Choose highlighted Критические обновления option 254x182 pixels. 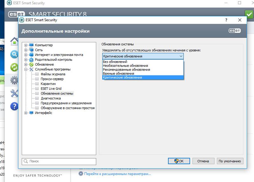point(143,77)
